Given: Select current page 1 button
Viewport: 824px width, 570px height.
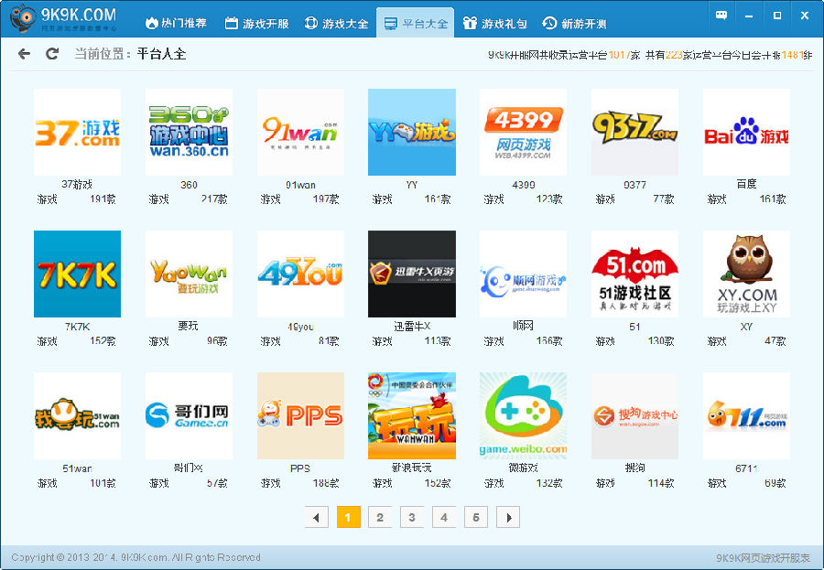Looking at the screenshot, I should [x=349, y=518].
